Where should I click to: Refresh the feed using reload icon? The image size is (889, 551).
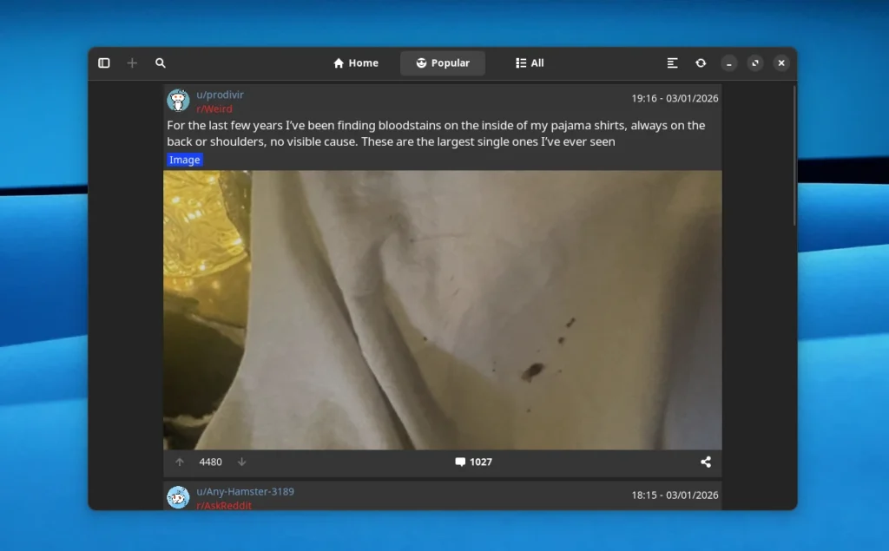click(x=701, y=63)
